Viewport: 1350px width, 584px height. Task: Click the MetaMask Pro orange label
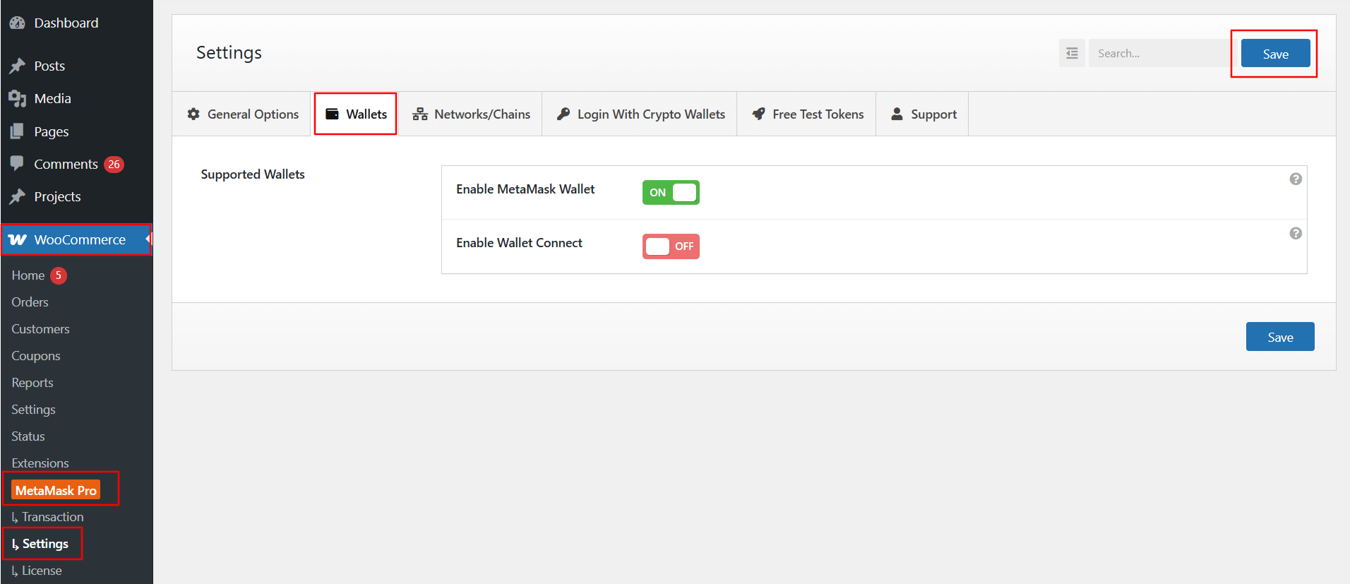tap(56, 490)
